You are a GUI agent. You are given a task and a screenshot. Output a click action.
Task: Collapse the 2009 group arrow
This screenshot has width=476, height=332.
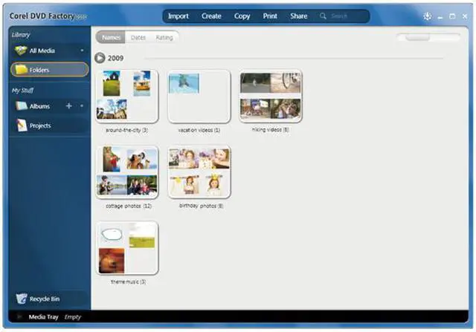pos(100,58)
